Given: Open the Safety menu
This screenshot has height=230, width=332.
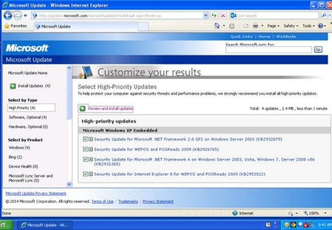Looking at the screenshot, I should point(291,26).
